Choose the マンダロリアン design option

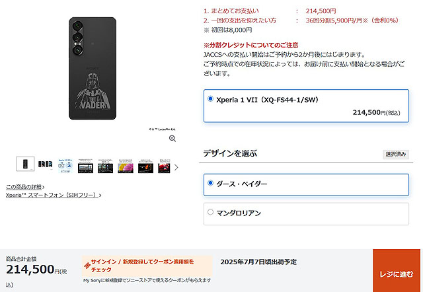306,214
